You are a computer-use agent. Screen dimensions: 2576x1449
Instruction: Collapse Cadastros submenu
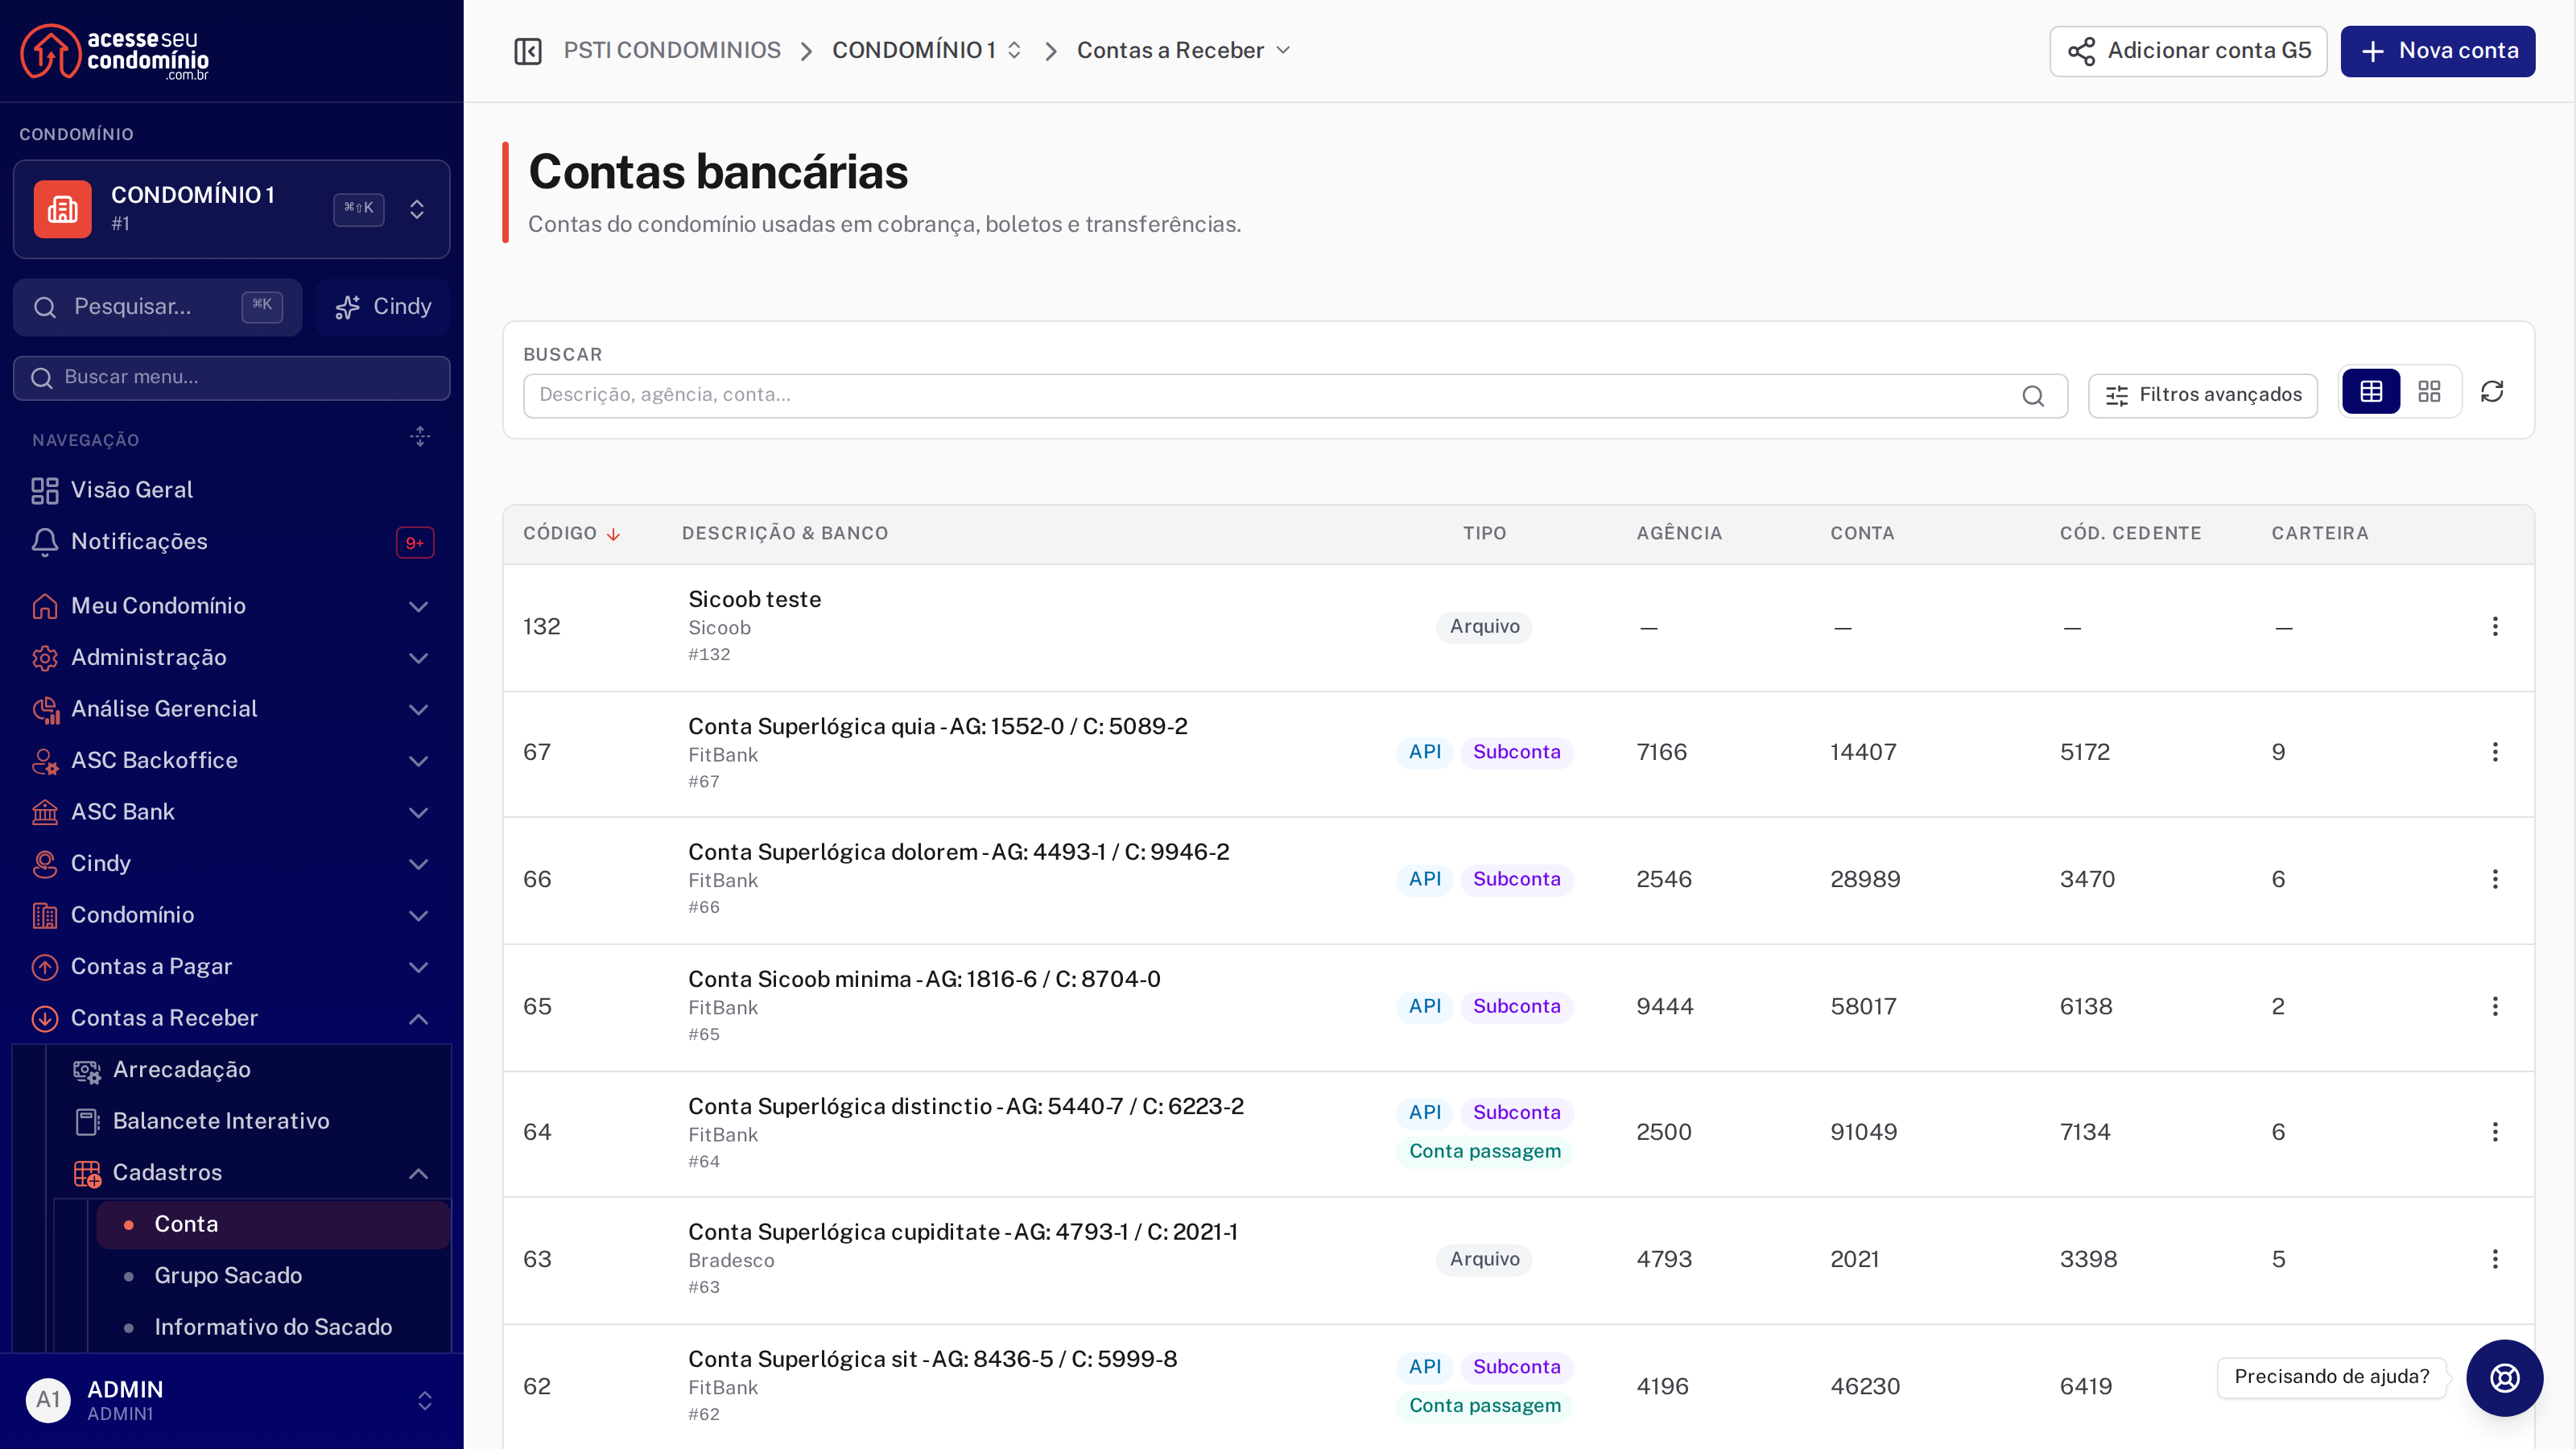pos(253,1173)
